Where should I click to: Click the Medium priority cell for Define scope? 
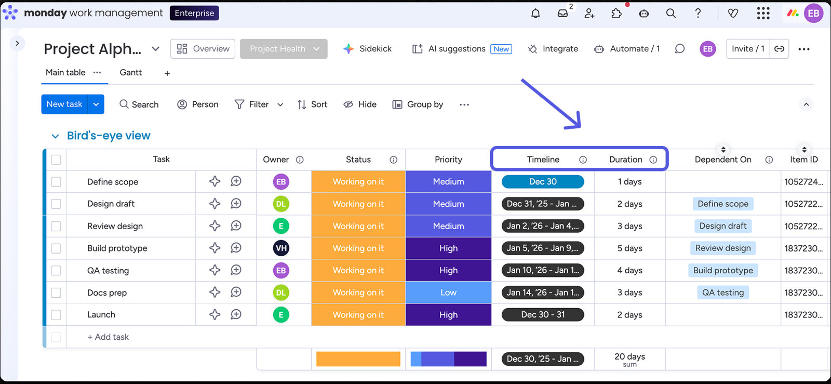(449, 182)
